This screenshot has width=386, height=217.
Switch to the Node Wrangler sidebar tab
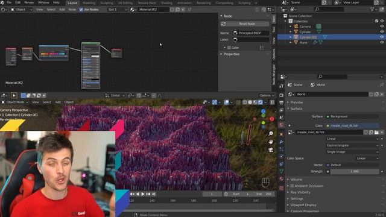tap(274, 75)
